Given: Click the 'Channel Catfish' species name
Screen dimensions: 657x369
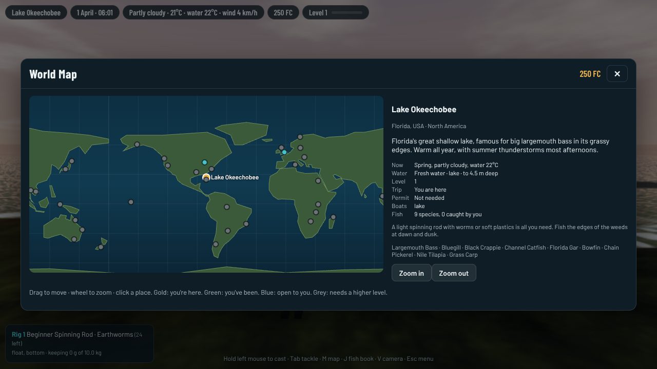Looking at the screenshot, I should [525, 248].
